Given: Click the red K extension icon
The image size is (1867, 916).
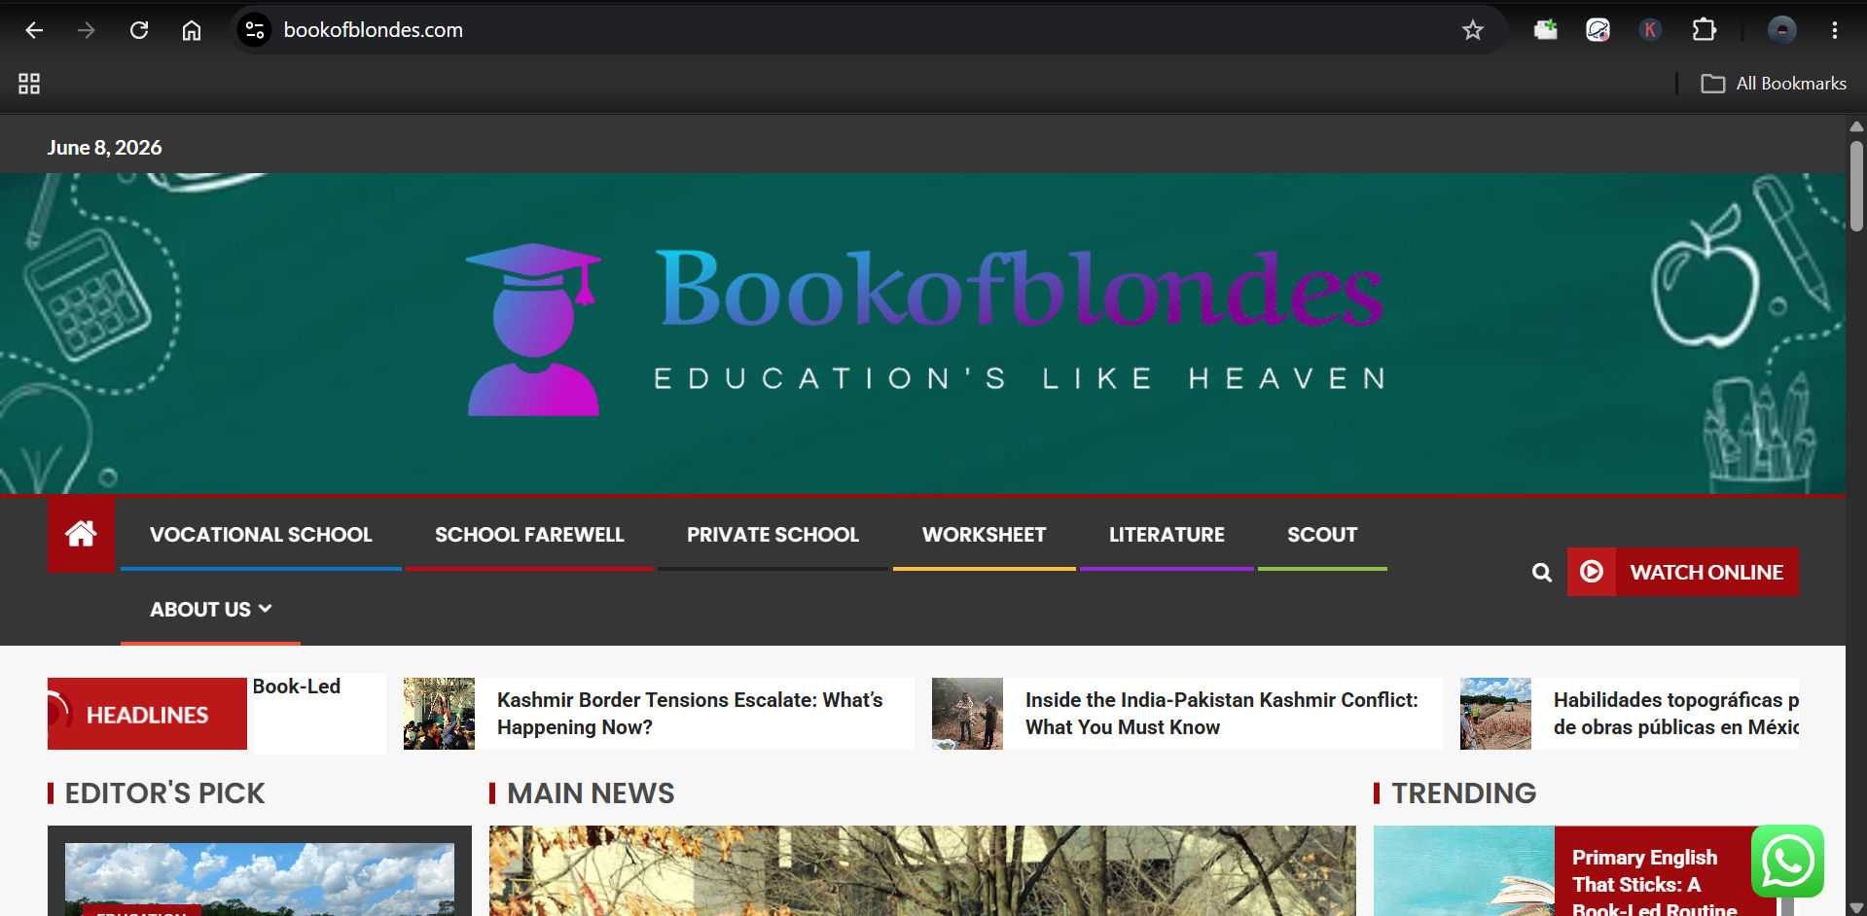Looking at the screenshot, I should pos(1650,30).
